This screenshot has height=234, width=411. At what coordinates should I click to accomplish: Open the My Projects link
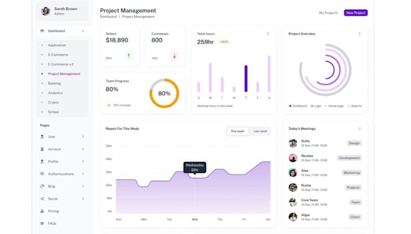[x=328, y=13]
